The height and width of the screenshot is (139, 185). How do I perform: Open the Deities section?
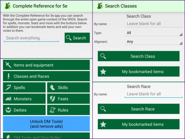(24, 110)
